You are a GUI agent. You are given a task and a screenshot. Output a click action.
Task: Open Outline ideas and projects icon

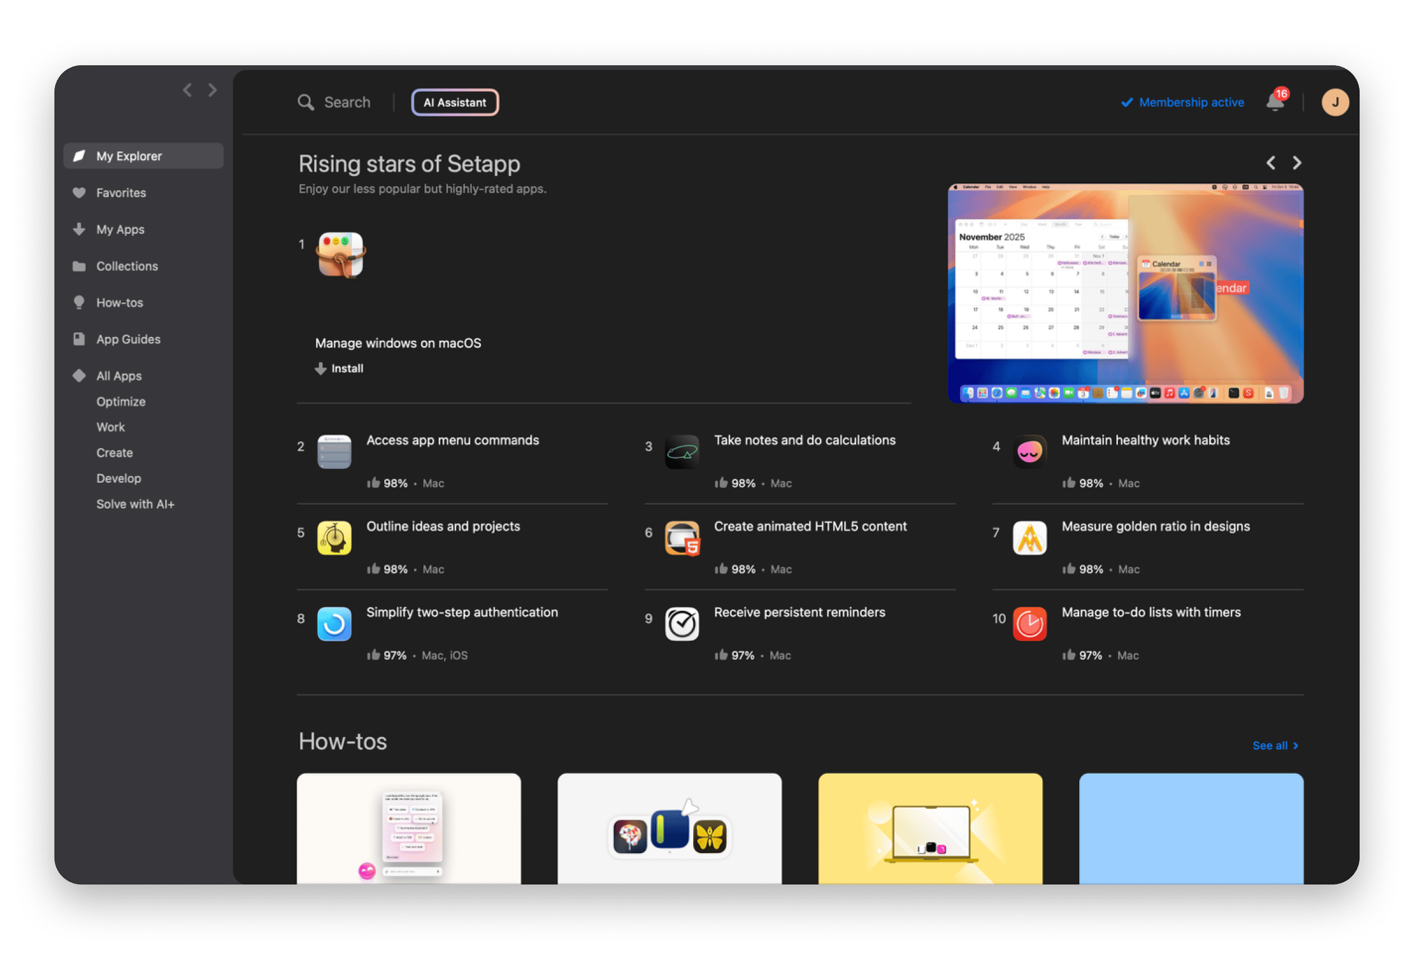click(x=334, y=538)
